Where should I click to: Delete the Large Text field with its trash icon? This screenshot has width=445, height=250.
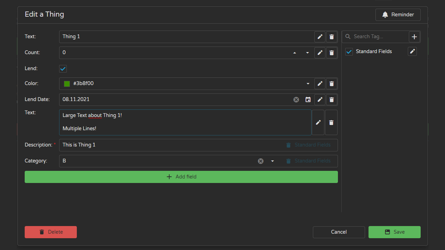coord(331,123)
